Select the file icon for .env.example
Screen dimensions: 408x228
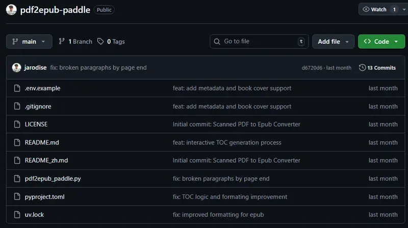(17, 88)
